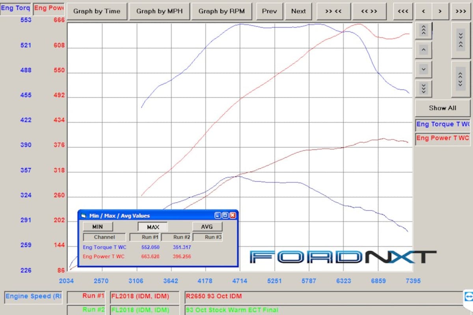Click the single down-chevron scroll button

tap(423, 69)
